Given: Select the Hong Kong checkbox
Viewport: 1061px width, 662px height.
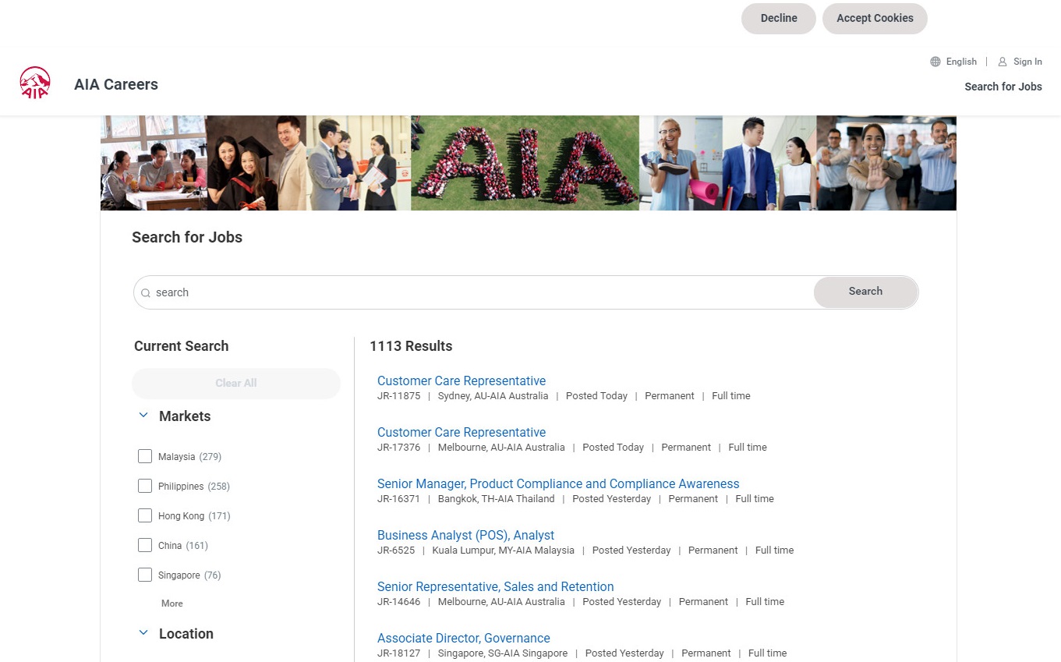Looking at the screenshot, I should pyautogui.click(x=145, y=515).
